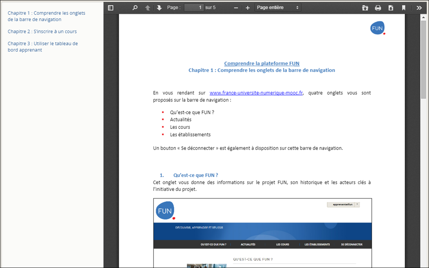Open Chapitre 3 : Utiliser le tableau de bord

43,47
